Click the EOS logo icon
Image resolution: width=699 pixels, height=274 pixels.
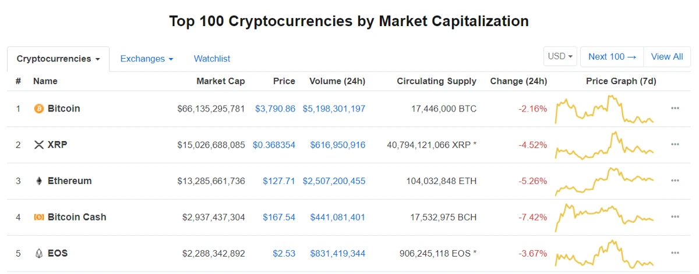(39, 253)
